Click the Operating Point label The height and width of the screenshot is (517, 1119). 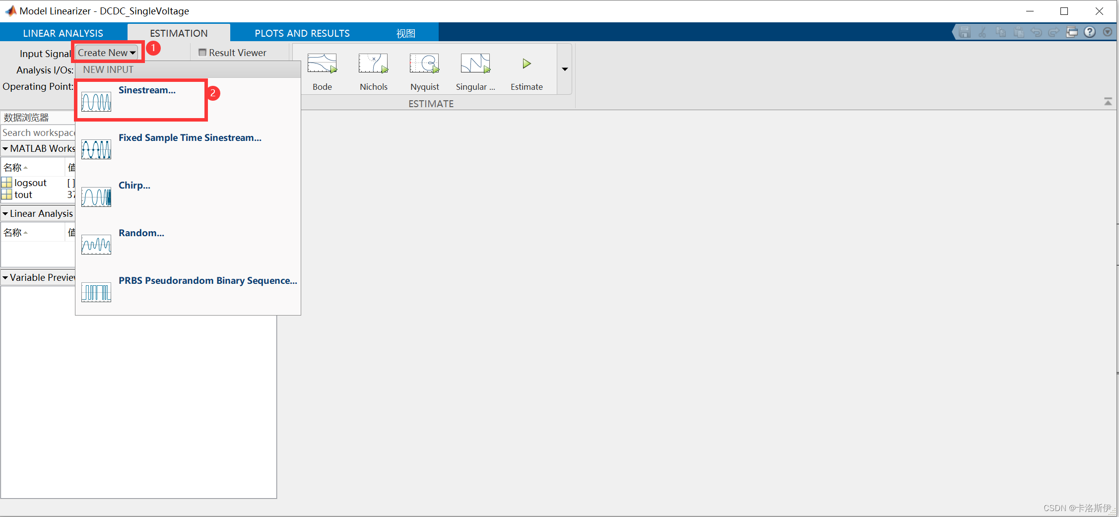click(x=38, y=86)
